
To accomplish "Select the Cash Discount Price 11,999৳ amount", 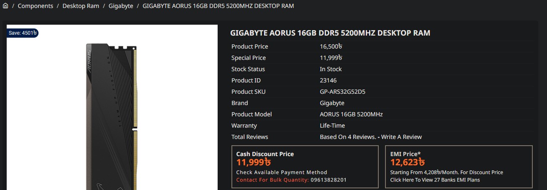I will click(254, 162).
